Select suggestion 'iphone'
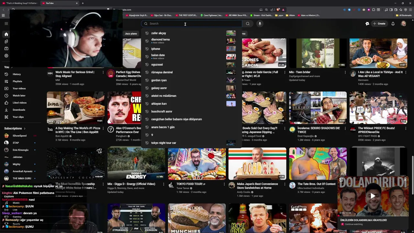 pyautogui.click(x=191, y=49)
